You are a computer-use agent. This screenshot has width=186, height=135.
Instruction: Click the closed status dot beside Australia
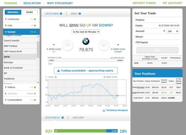click(35, 94)
